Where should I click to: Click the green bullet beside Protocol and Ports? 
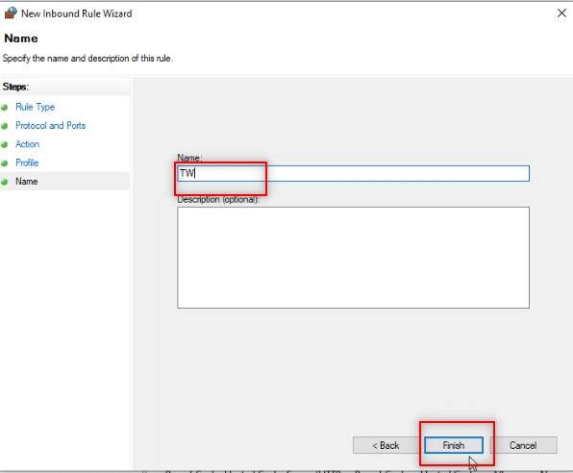tap(5, 126)
